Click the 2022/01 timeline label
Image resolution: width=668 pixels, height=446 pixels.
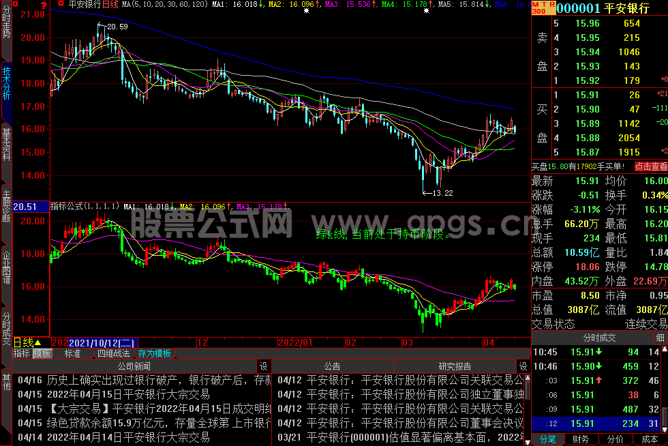[x=295, y=342]
